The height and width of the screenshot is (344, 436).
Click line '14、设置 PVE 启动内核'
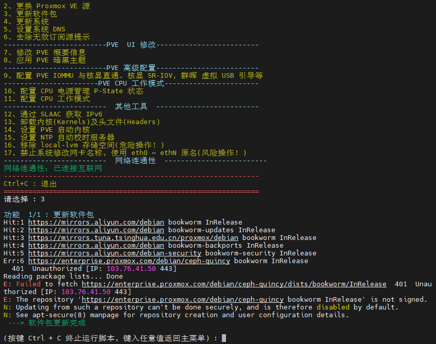(x=47, y=130)
